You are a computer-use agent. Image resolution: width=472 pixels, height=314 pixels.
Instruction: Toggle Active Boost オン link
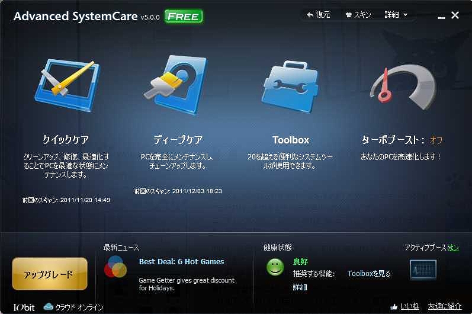(x=453, y=248)
